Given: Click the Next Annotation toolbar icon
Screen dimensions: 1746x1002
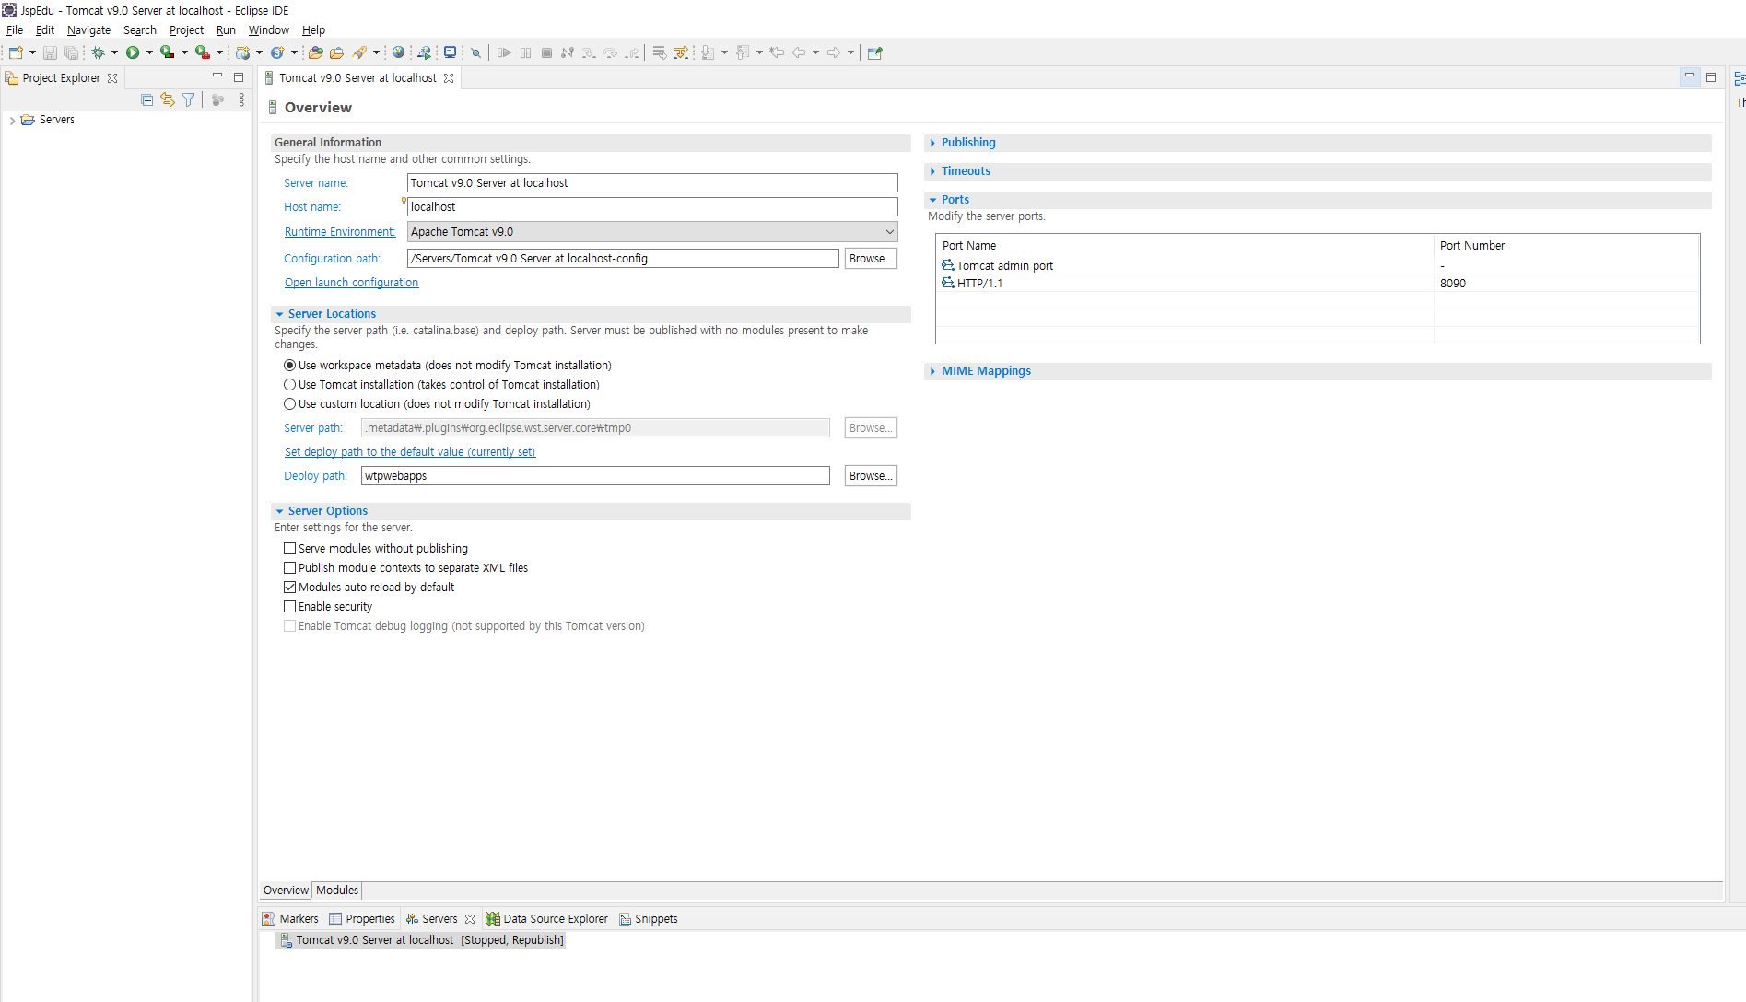Looking at the screenshot, I should pos(708,52).
